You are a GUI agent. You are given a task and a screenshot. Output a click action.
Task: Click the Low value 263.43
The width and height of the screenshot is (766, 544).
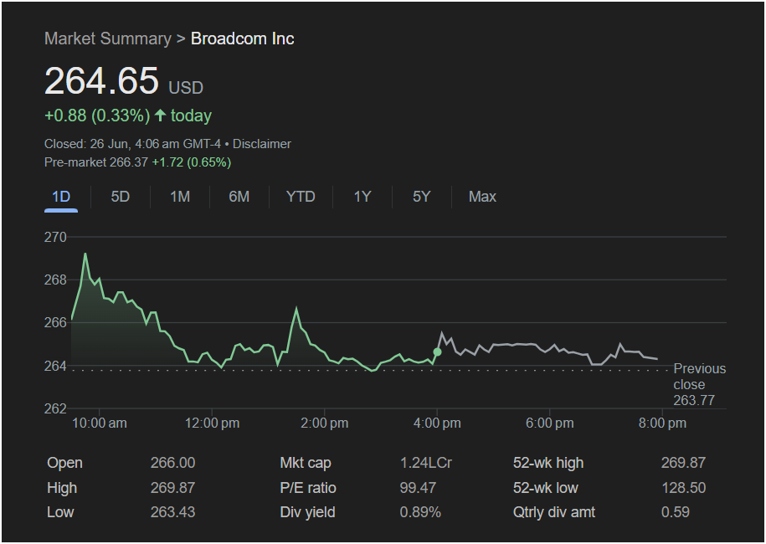coord(173,512)
